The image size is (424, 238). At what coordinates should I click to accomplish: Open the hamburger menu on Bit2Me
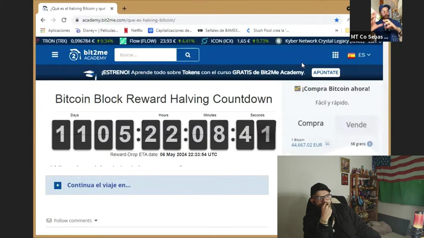tap(55, 55)
